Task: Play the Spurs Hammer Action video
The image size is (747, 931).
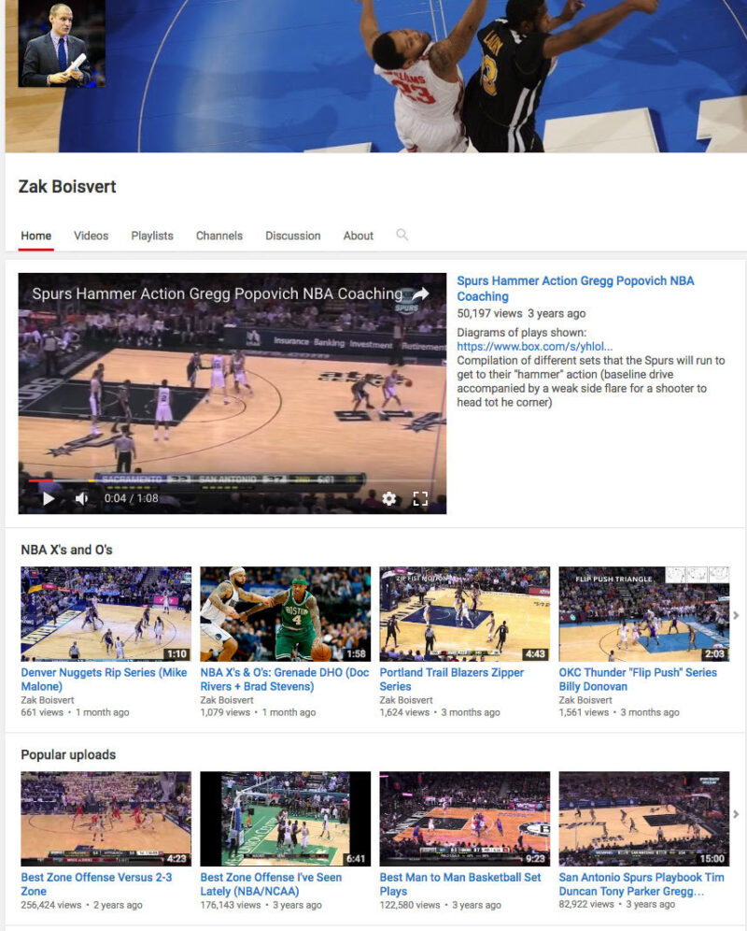Action: 49,498
